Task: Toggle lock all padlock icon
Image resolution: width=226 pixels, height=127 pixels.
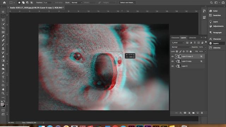Action: (191, 52)
